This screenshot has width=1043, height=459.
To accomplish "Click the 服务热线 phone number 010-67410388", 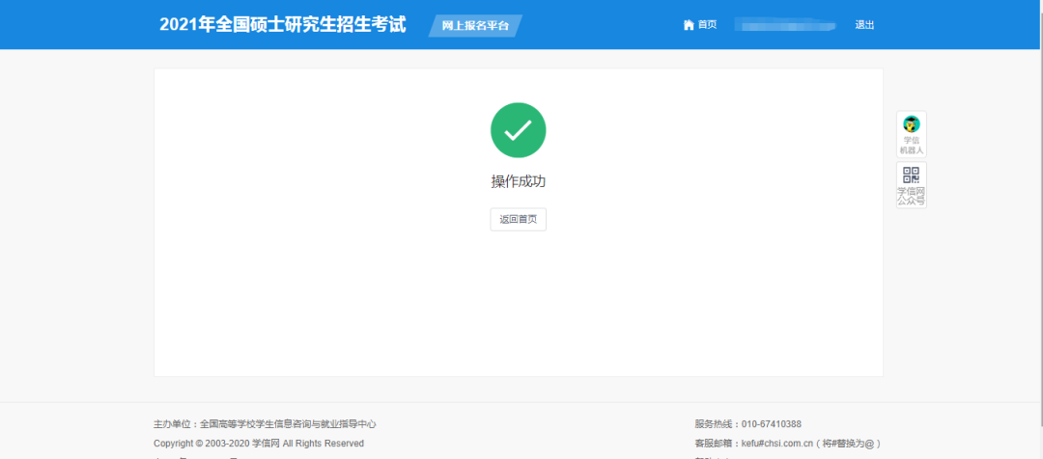I will point(771,424).
